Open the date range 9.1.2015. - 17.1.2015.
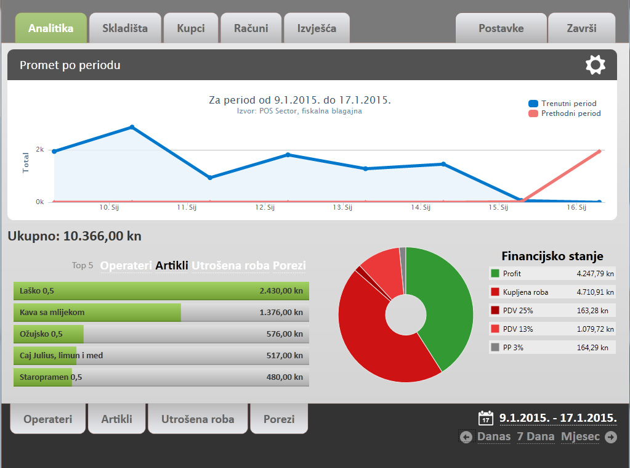 click(x=558, y=418)
